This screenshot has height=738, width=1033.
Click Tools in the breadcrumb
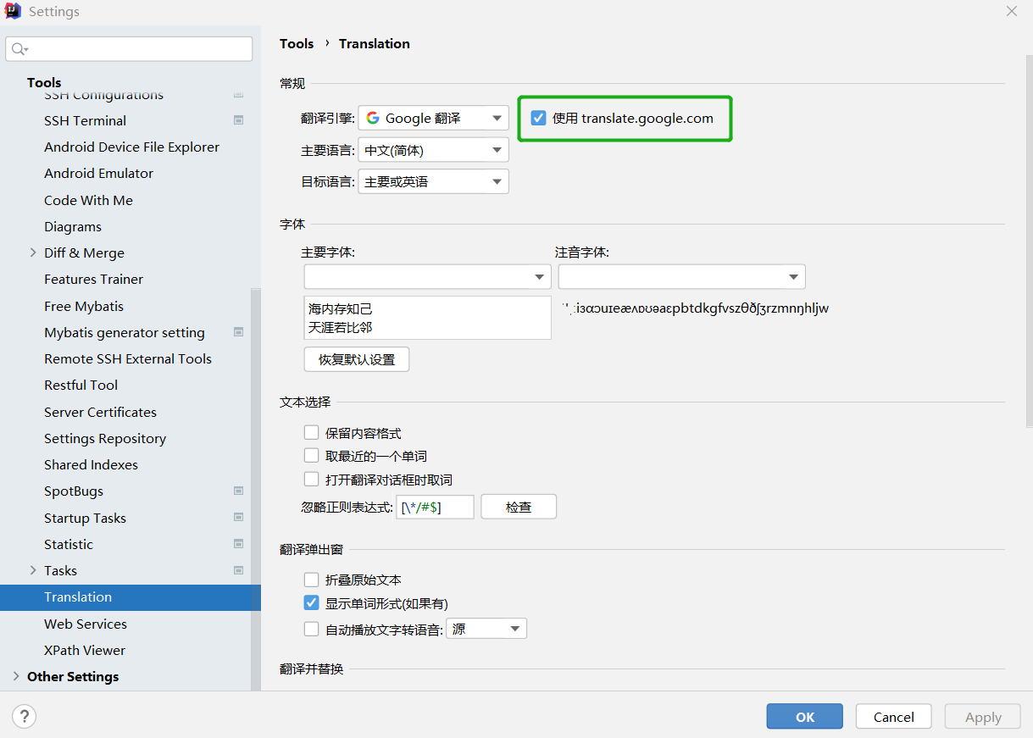297,43
